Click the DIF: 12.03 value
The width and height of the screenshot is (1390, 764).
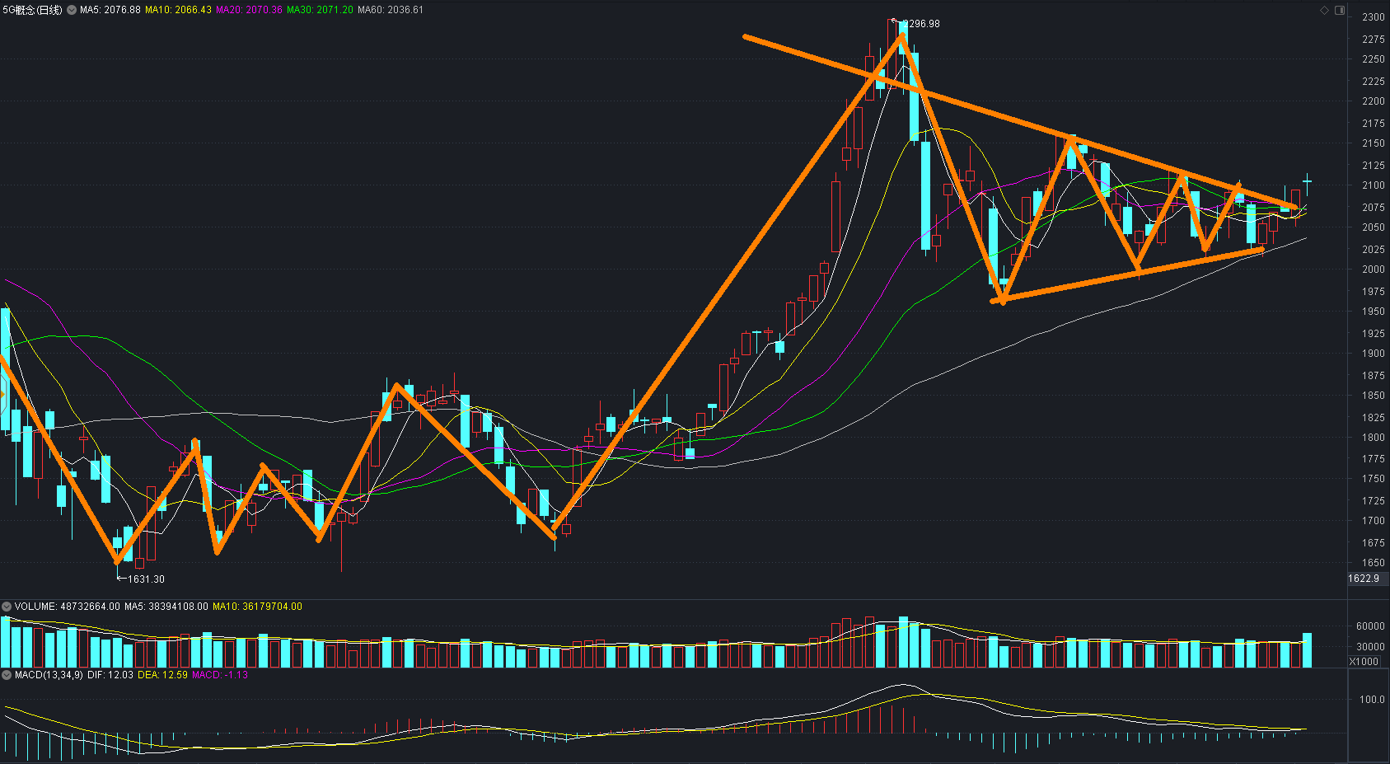[x=110, y=675]
